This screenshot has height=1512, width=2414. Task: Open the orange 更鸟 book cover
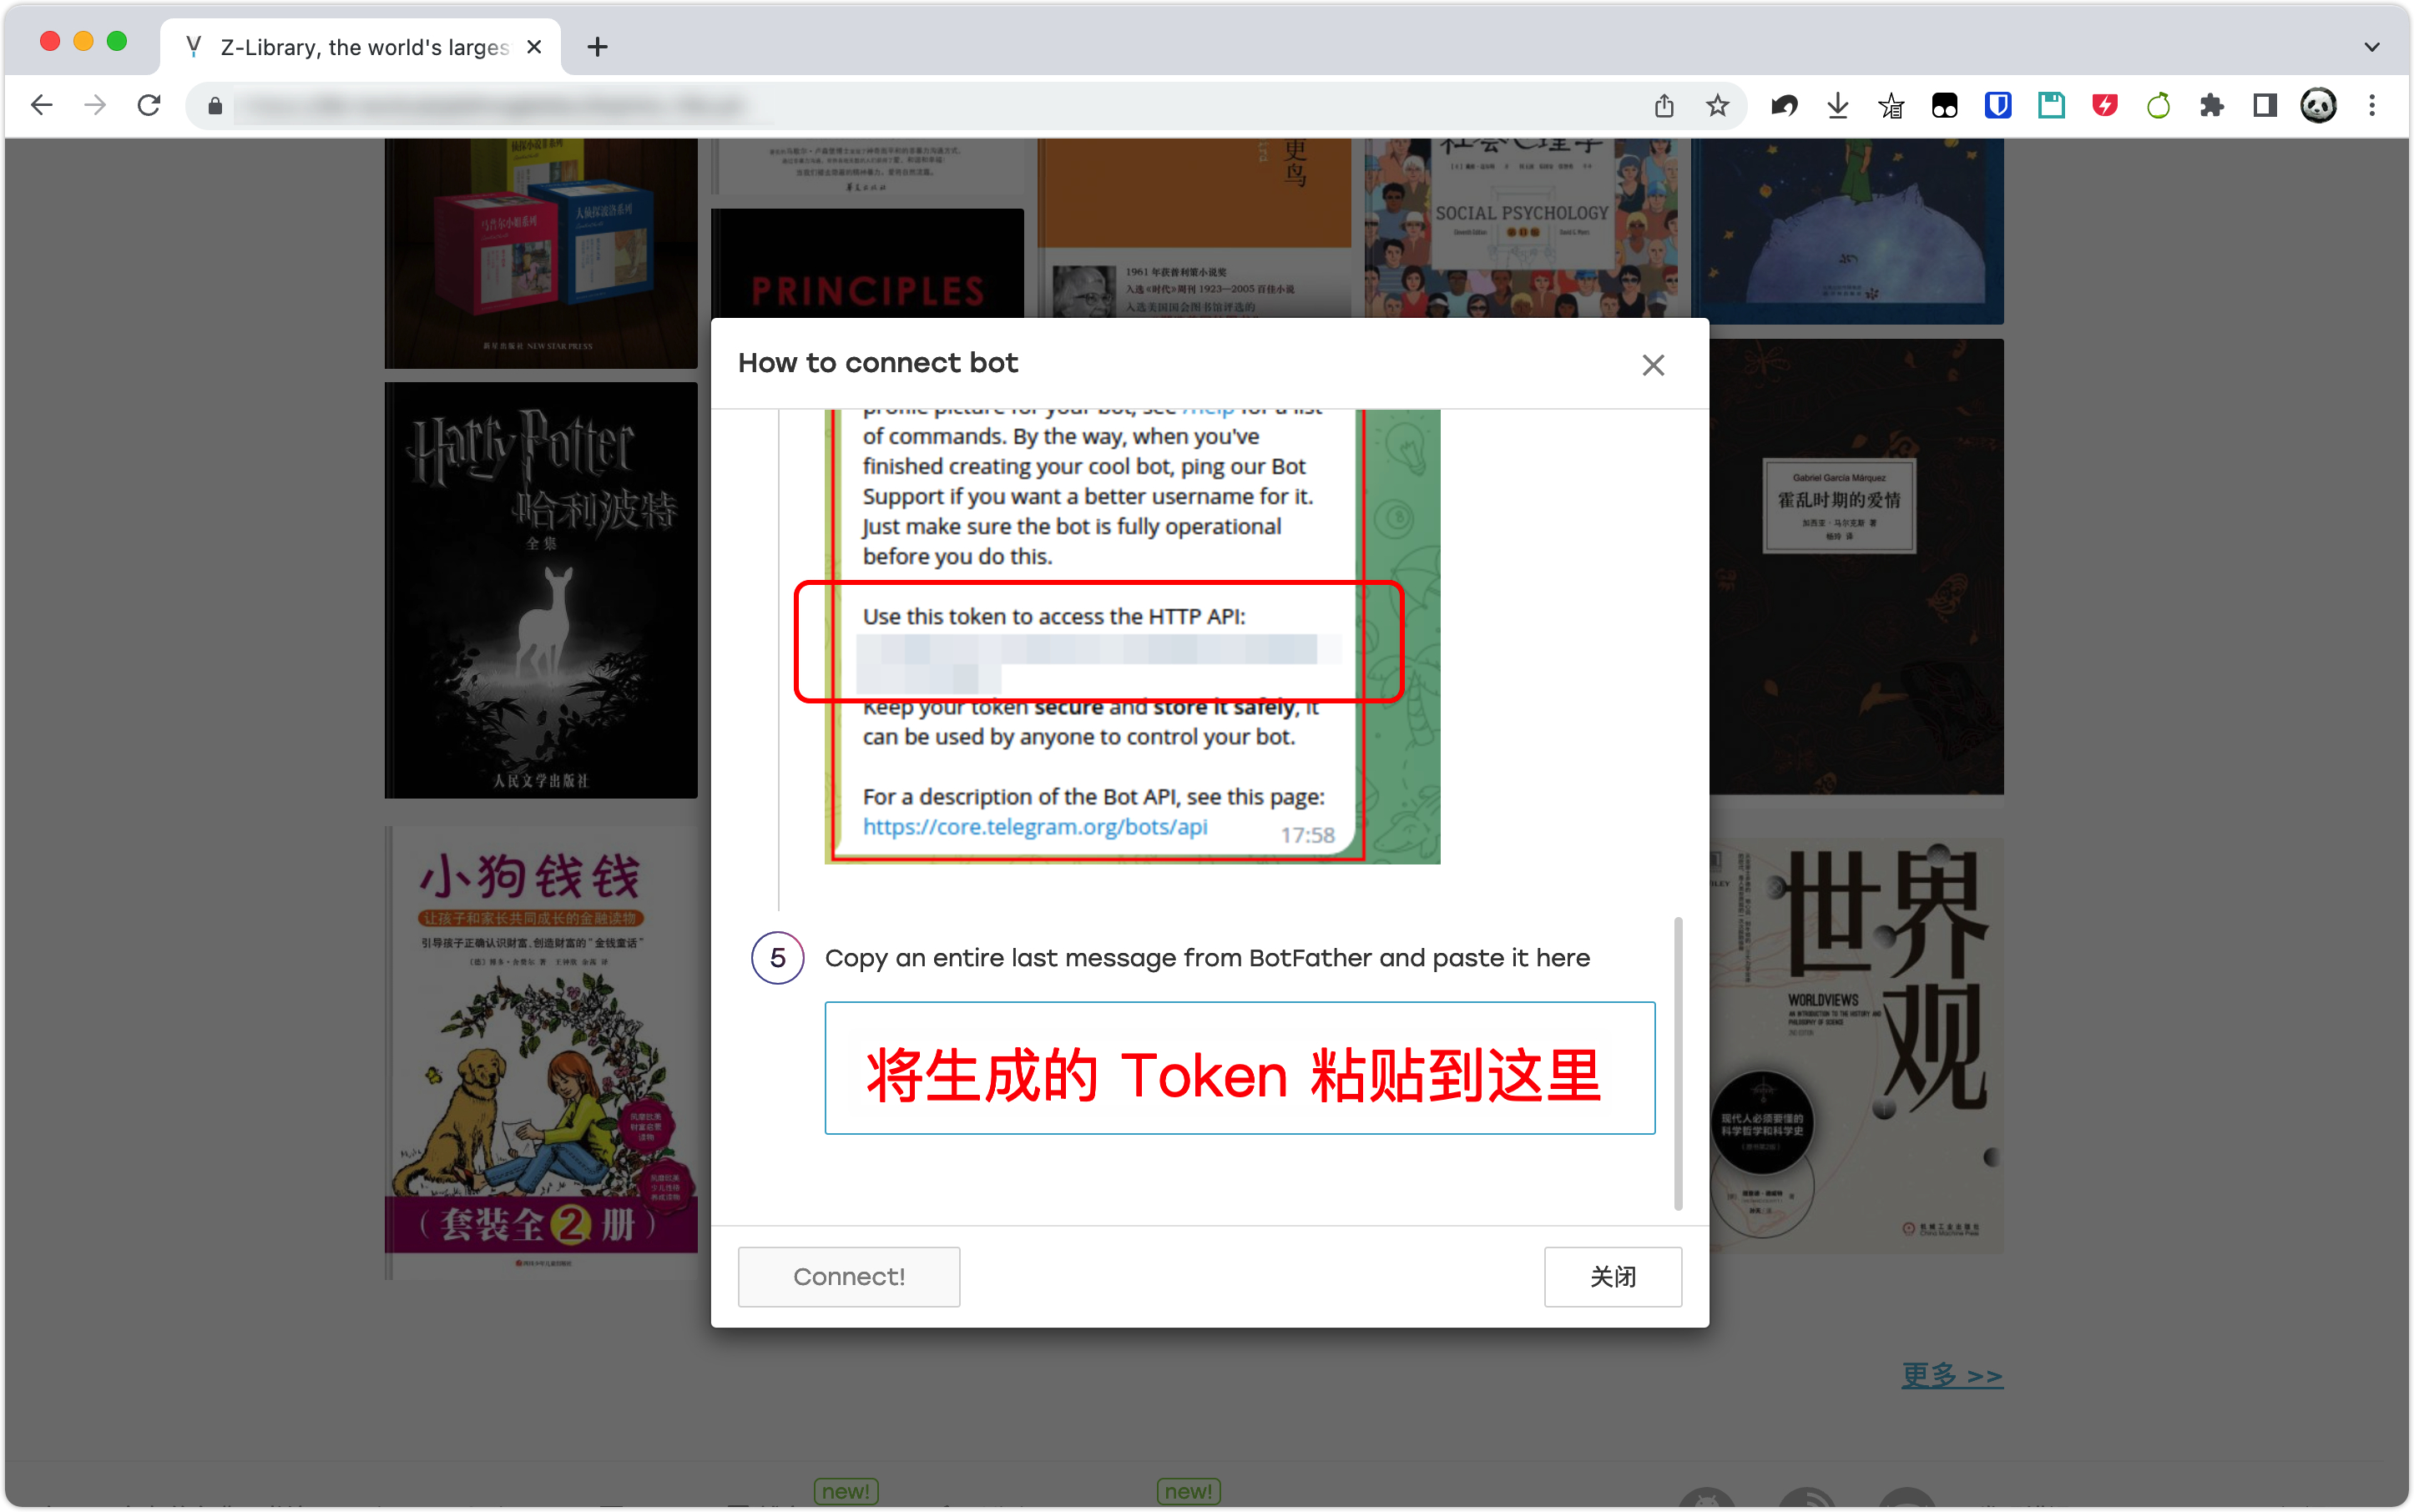(x=1194, y=229)
